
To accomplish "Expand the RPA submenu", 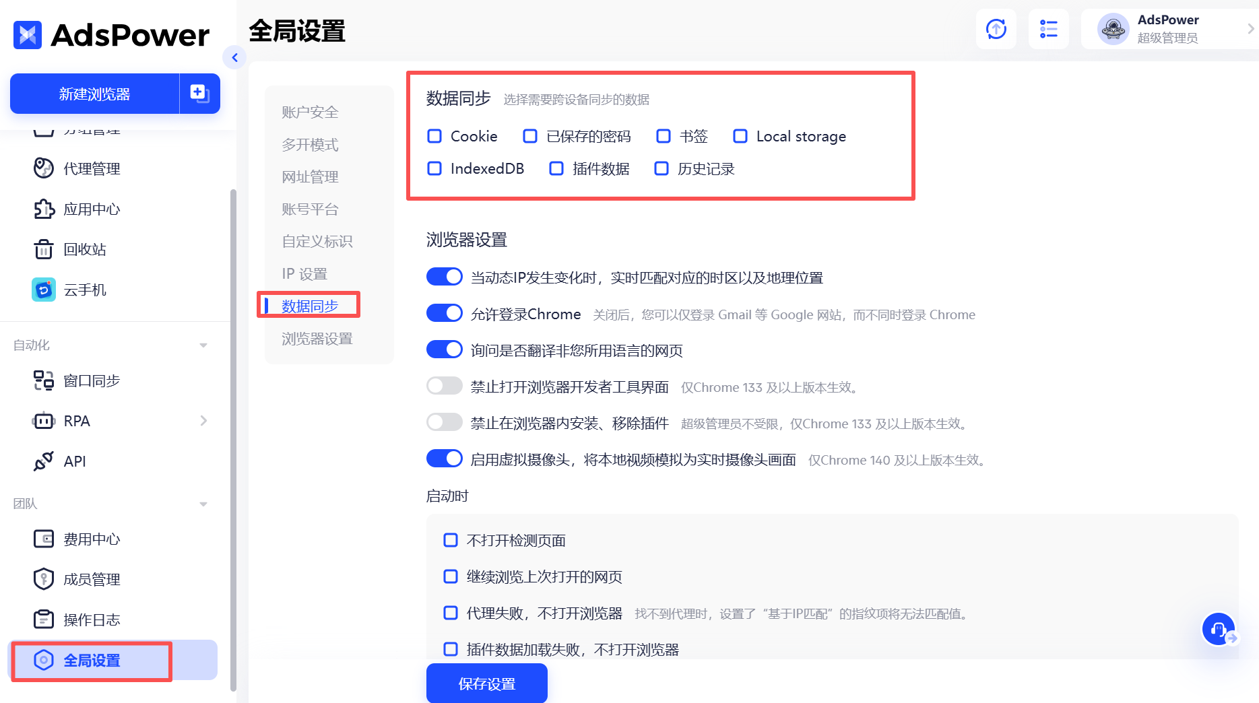I will click(203, 420).
